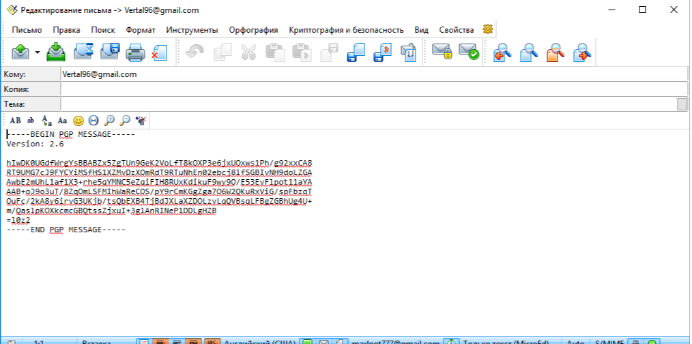Open the Правка menu
The image size is (692, 344).
click(x=67, y=30)
